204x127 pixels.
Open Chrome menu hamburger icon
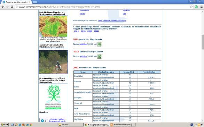(x=202, y=7)
